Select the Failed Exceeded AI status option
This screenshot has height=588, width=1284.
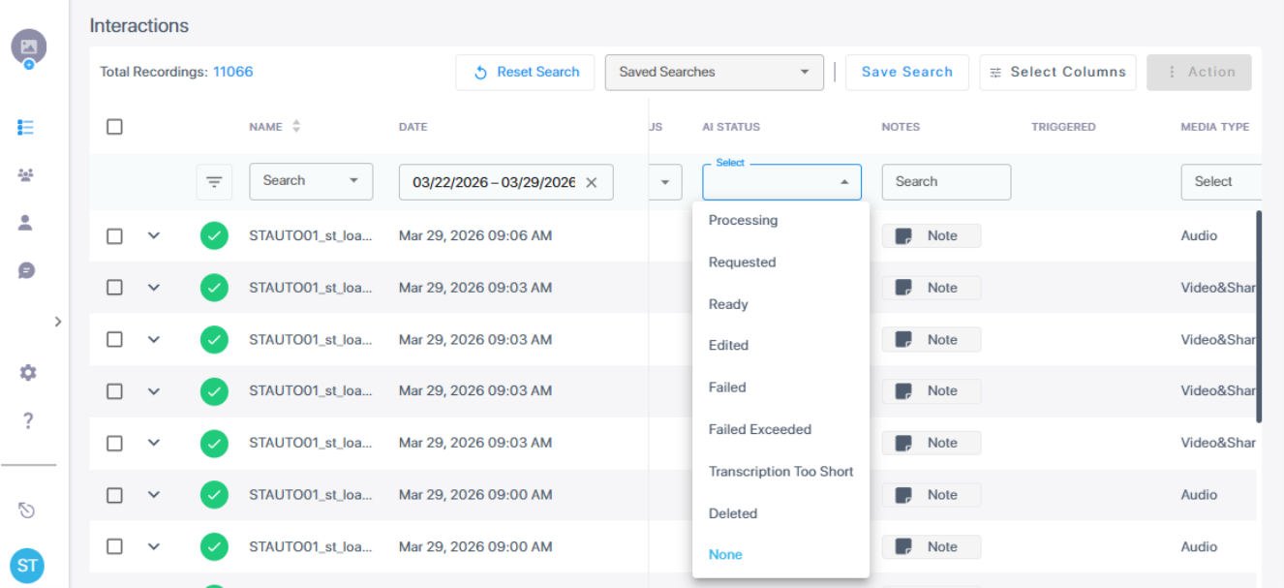click(760, 429)
